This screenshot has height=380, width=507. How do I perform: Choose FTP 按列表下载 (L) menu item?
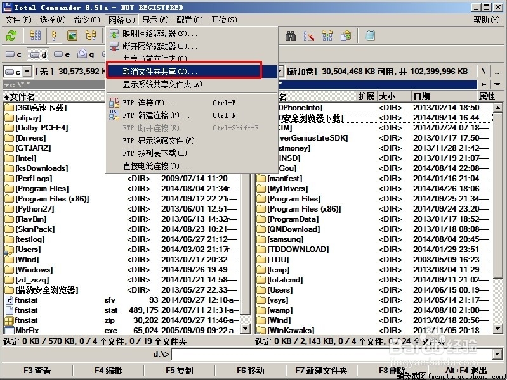[192, 153]
